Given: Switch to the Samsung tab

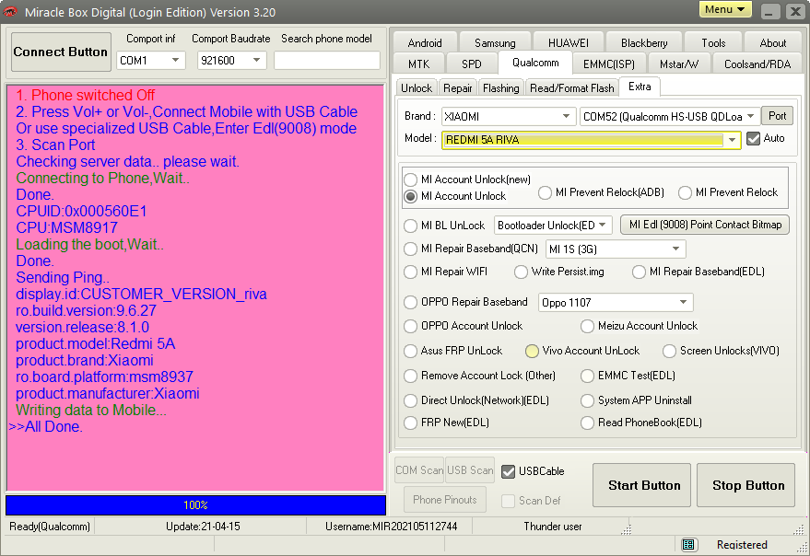Looking at the screenshot, I should point(495,43).
